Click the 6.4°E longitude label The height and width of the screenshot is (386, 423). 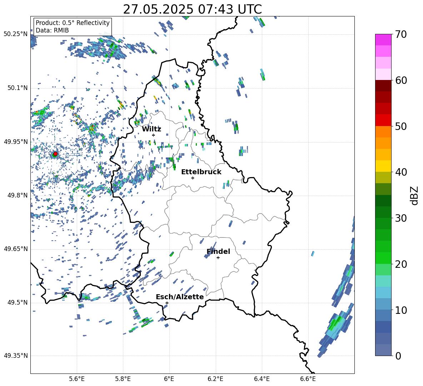tap(262, 379)
